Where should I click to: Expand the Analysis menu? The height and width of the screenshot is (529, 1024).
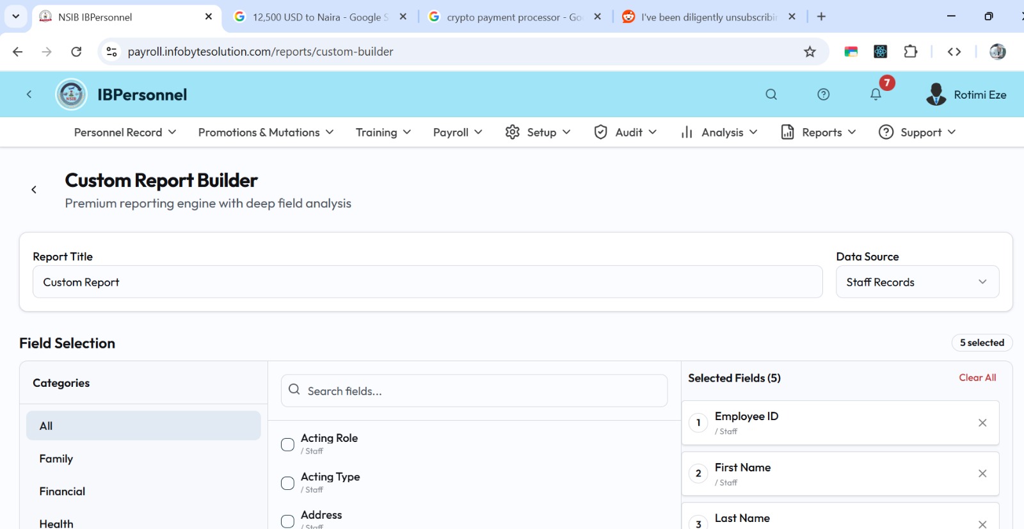click(x=719, y=132)
